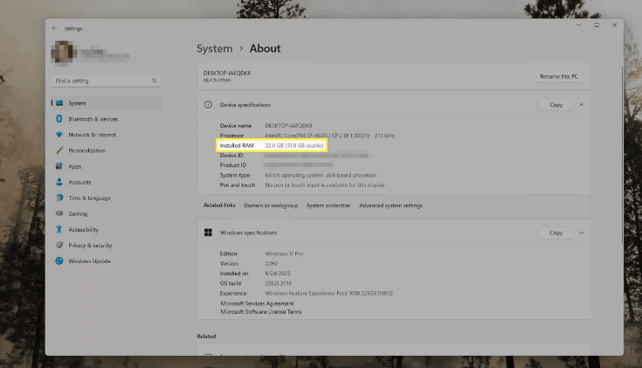Screen dimensions: 642x368
Task: Open Network & internet settings icon
Action: coord(59,135)
